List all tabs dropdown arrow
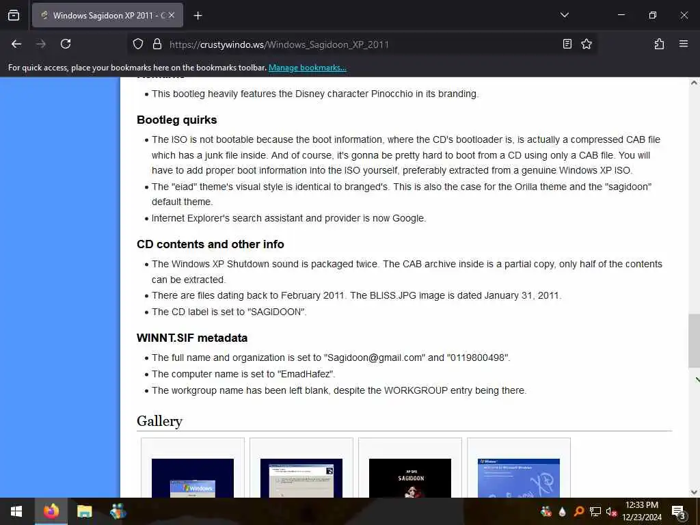Viewport: 700px width, 525px height. pyautogui.click(x=564, y=15)
